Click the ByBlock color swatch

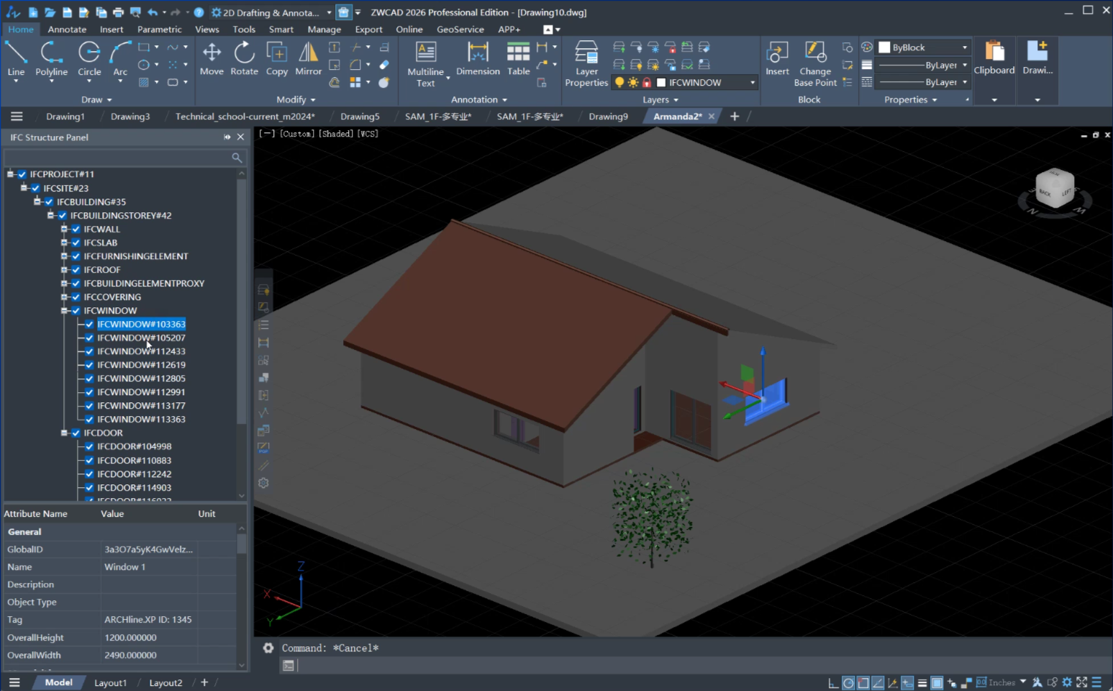pyautogui.click(x=885, y=48)
